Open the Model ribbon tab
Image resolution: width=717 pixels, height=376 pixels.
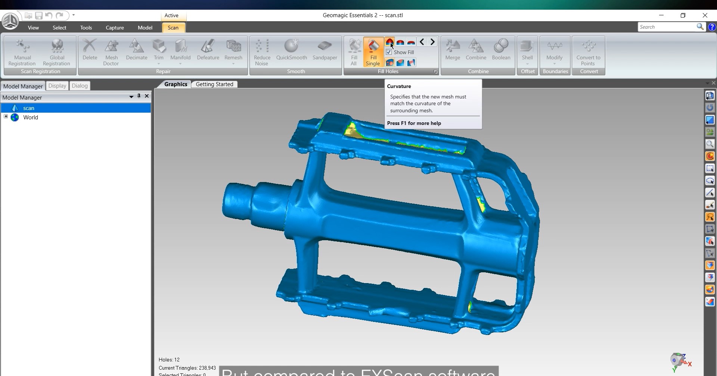tap(145, 28)
